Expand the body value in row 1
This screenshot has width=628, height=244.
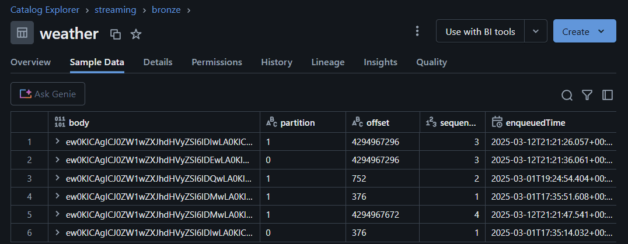[x=58, y=142]
